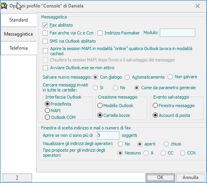The height and width of the screenshot is (183, 207).
Task: Click the soggetti count field showing 5
Action: point(108,135)
